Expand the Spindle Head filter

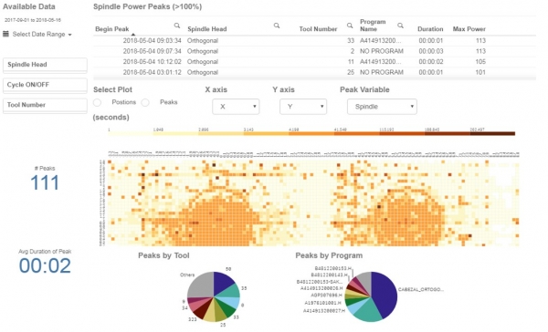[x=45, y=65]
